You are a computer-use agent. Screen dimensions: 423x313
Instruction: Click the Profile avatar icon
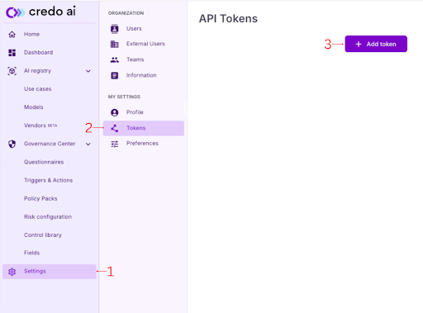(x=115, y=112)
